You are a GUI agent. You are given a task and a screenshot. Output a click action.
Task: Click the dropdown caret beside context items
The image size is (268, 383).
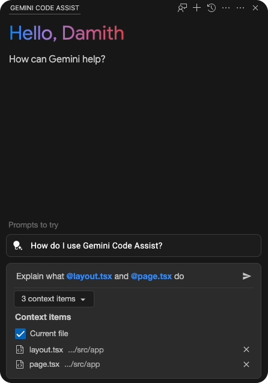pos(83,299)
